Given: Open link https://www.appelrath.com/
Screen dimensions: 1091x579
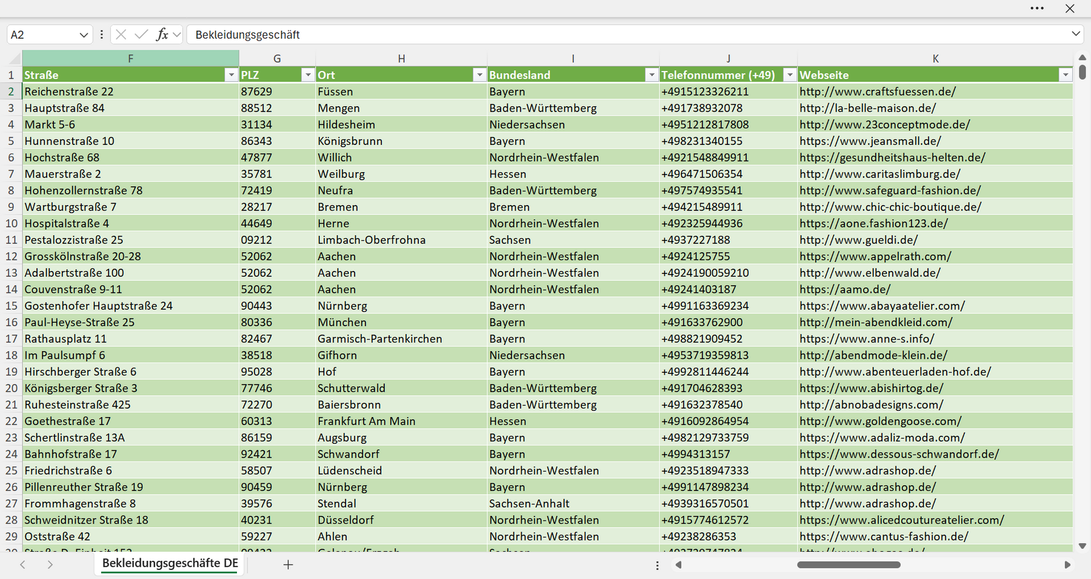Looking at the screenshot, I should [875, 256].
